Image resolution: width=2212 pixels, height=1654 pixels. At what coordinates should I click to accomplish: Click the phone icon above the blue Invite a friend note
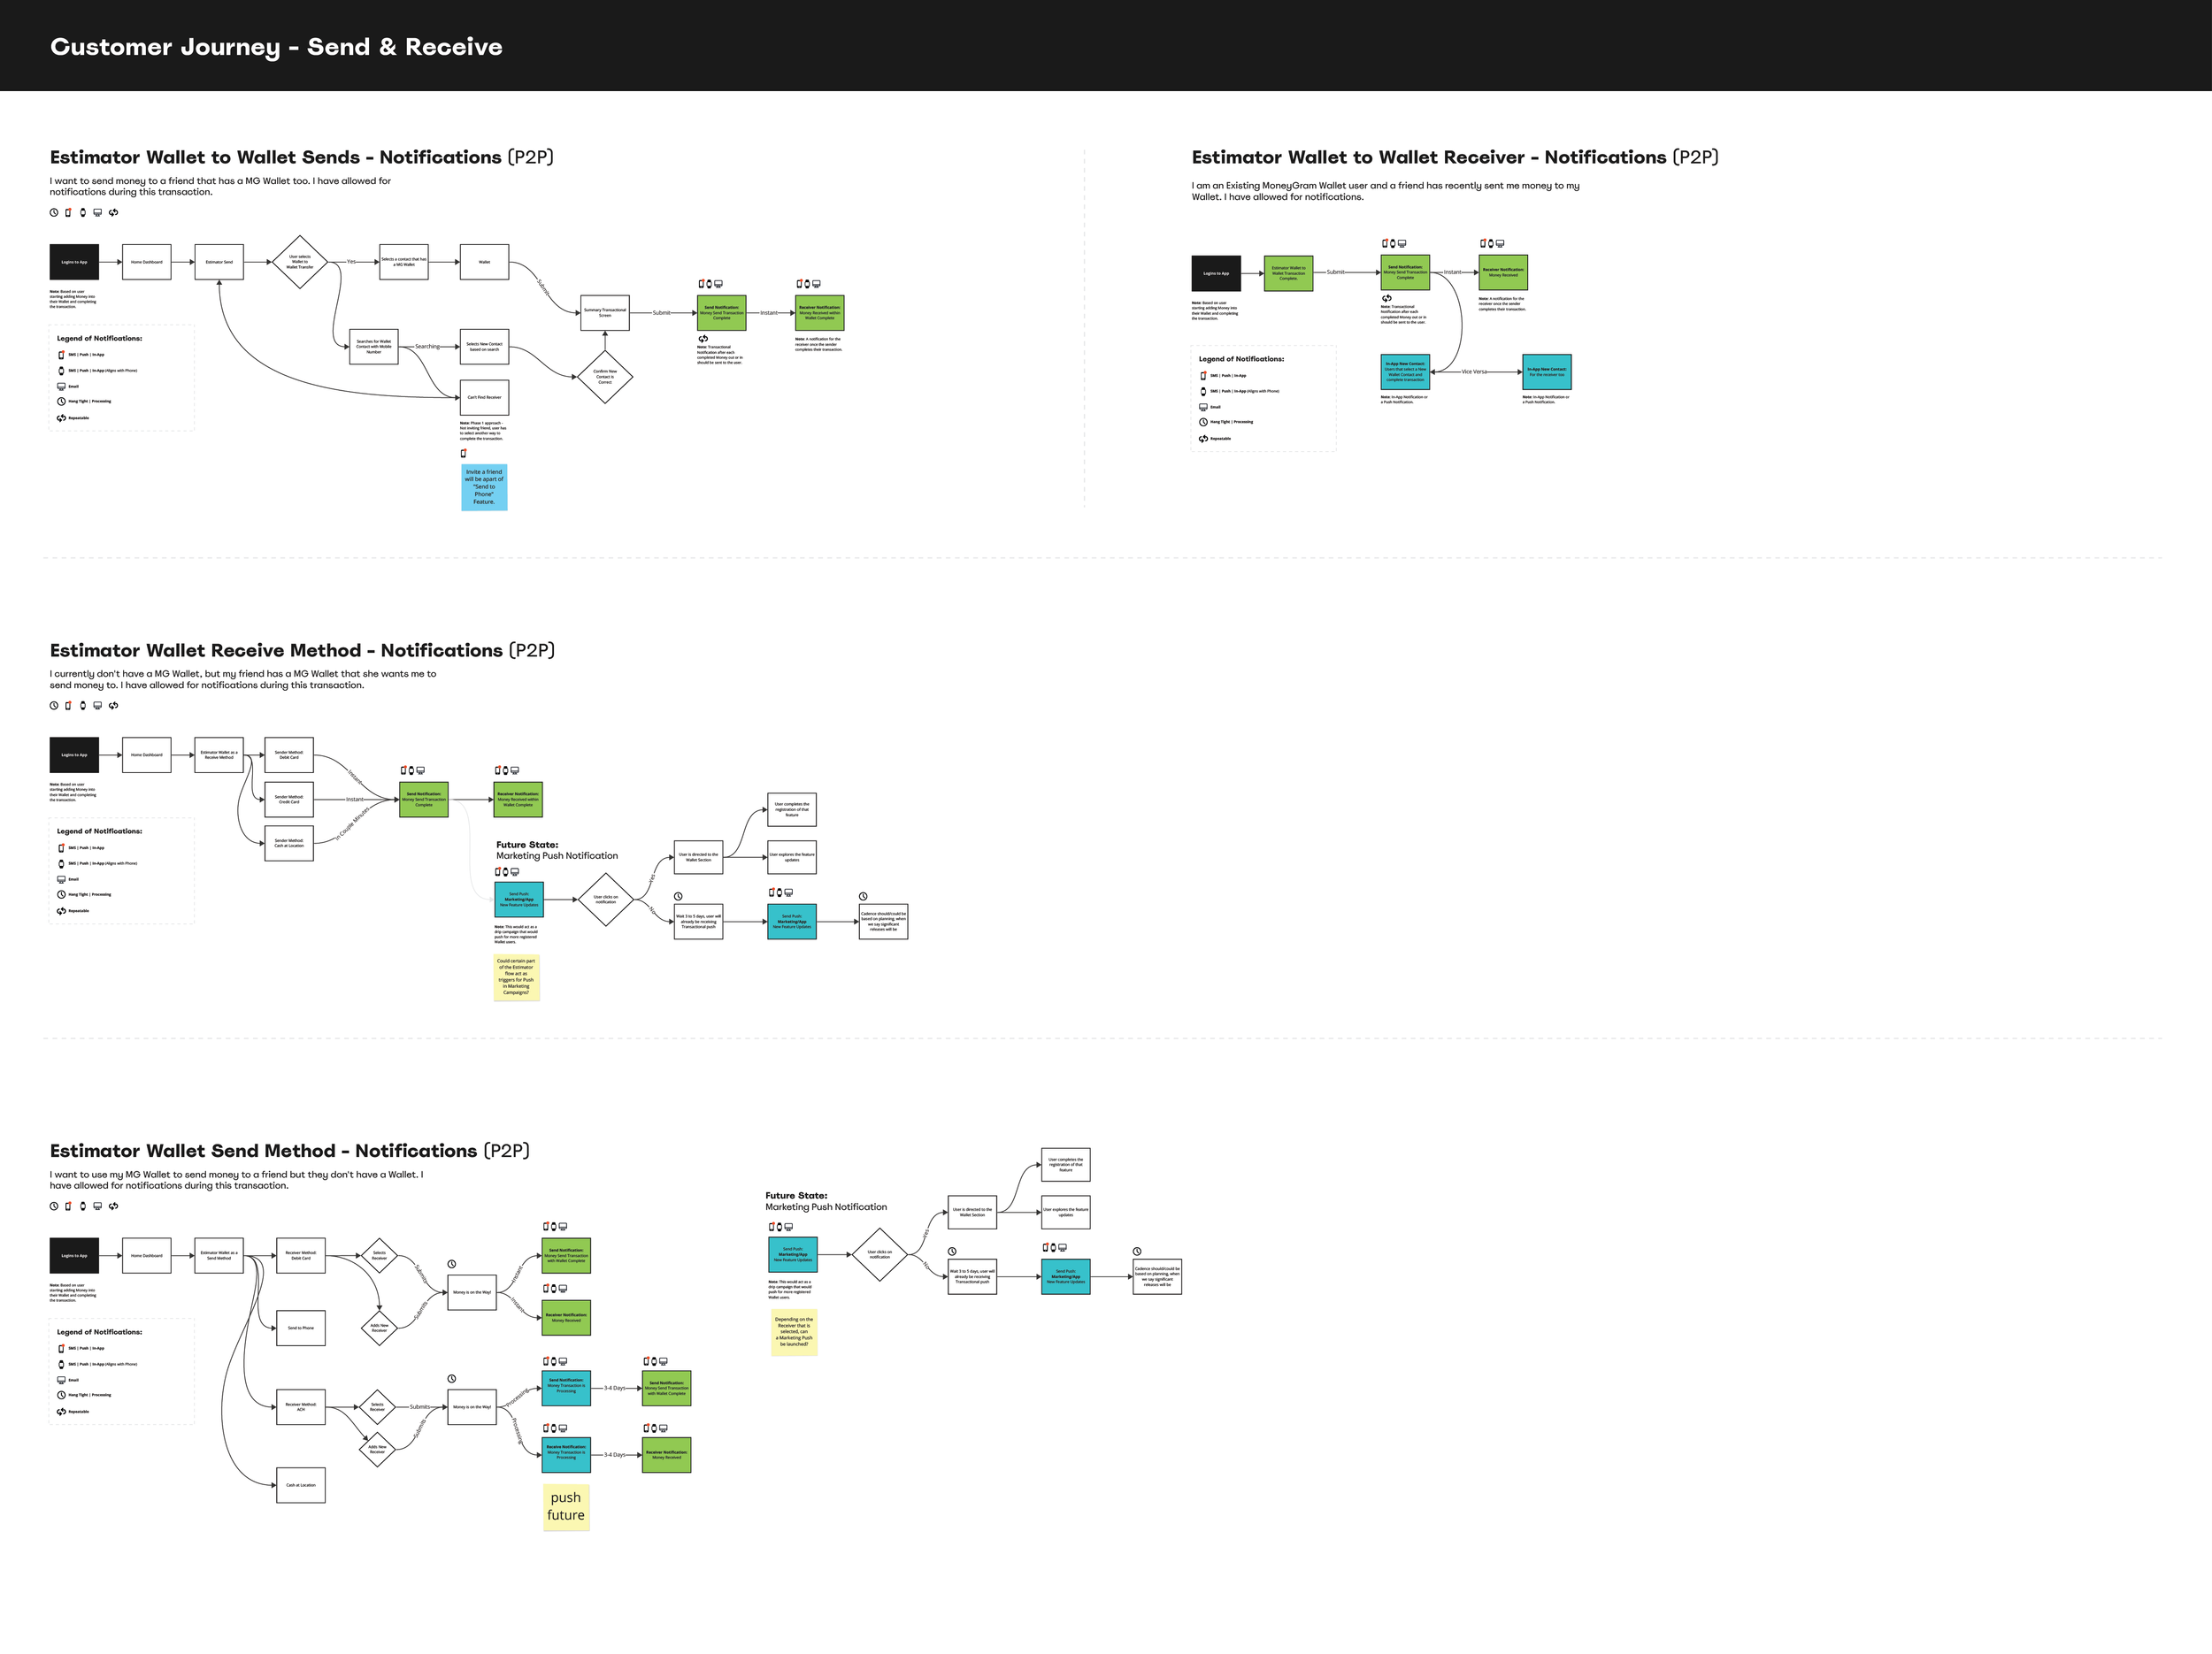point(463,454)
